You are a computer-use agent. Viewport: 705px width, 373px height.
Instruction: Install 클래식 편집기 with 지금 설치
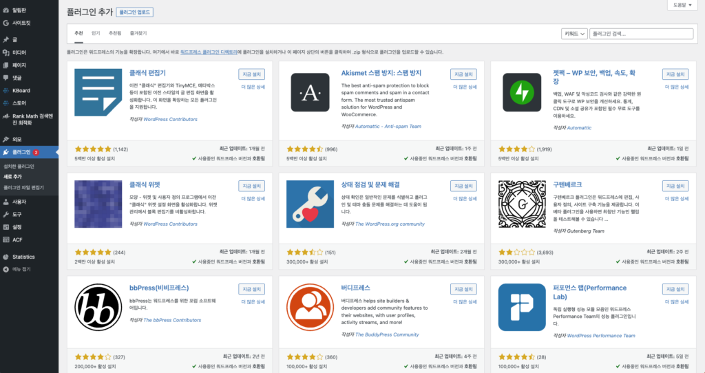(x=252, y=74)
